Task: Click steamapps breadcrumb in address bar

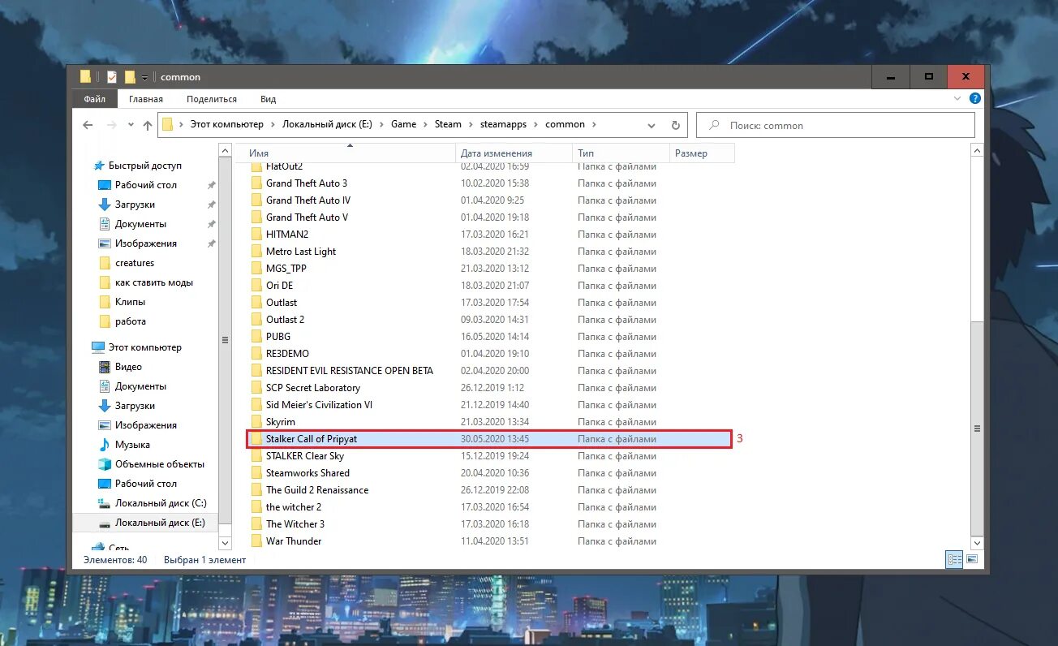Action: tap(503, 124)
